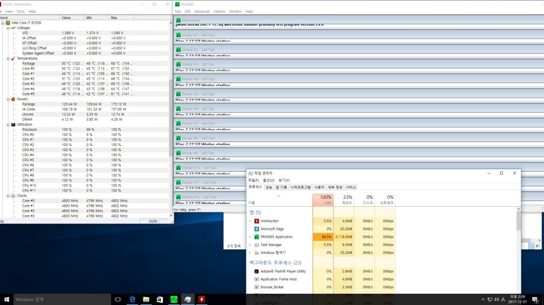Click the PRIME95 Application icon in process list
This screenshot has height=305, width=544.
tap(256, 237)
